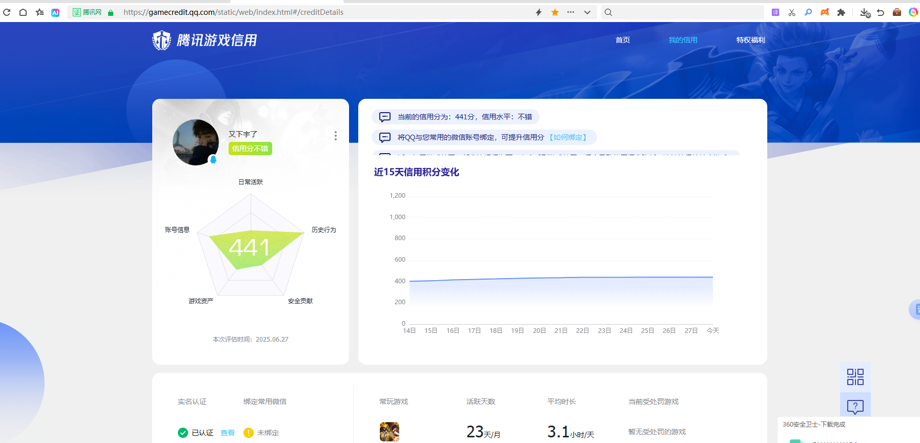Click the blue floating side widget

[x=914, y=309]
